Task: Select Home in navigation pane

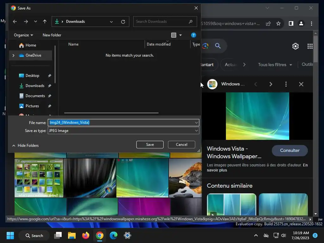Action: coord(31,45)
